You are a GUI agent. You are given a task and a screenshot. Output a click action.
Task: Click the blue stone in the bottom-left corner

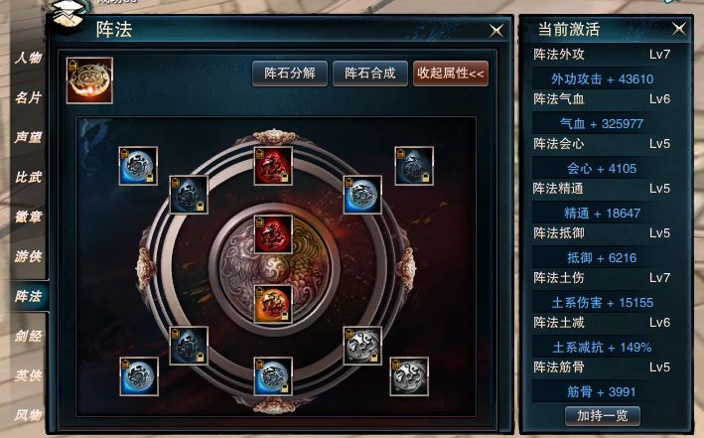139,376
